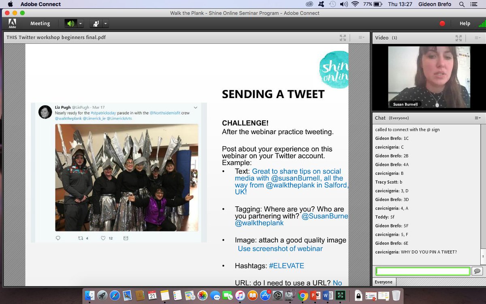Toggle the raise hand status button
486x304 pixels.
point(96,24)
